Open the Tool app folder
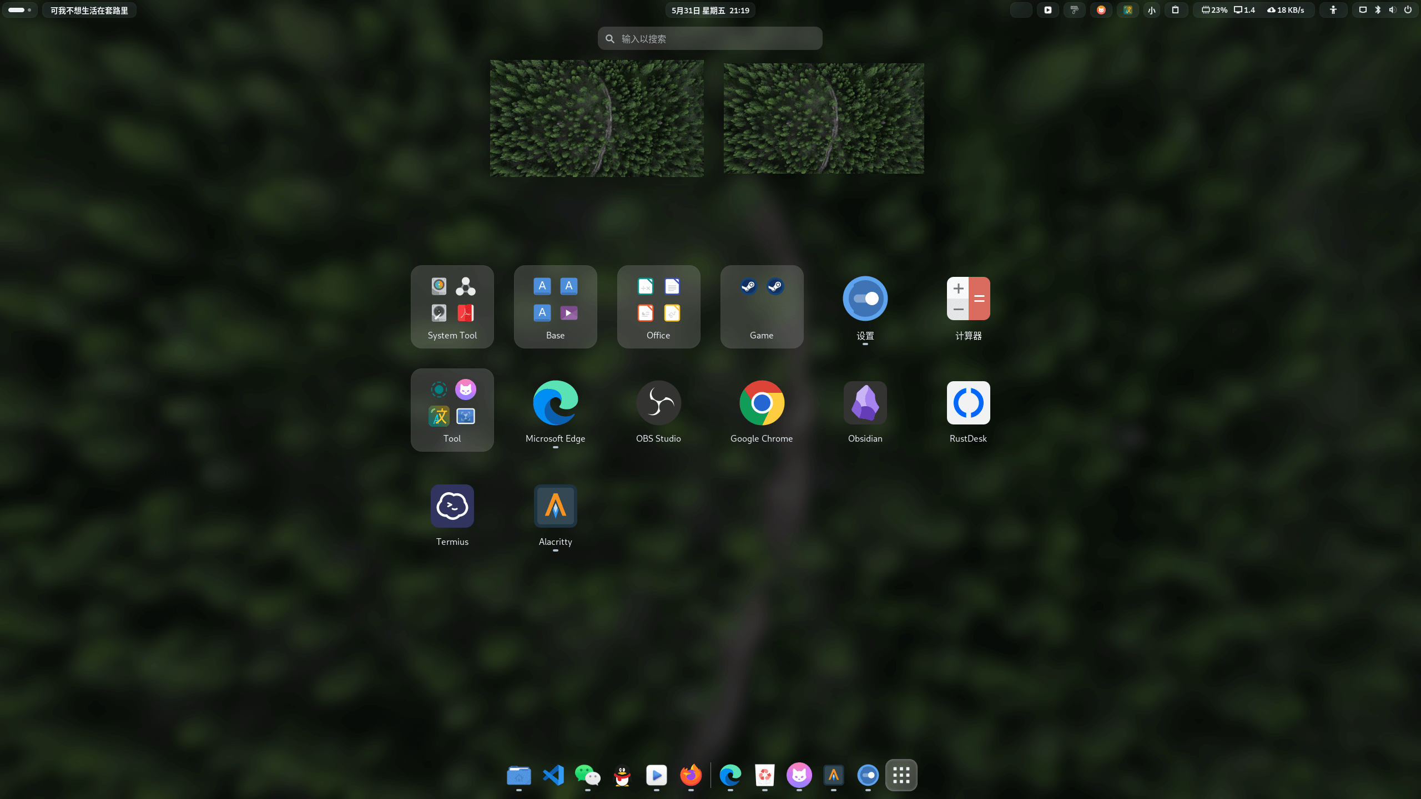This screenshot has height=799, width=1421. [452, 409]
